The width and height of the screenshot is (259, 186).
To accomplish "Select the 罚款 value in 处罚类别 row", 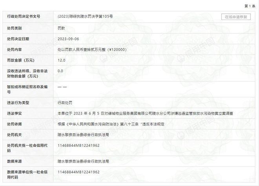I will (61, 28).
